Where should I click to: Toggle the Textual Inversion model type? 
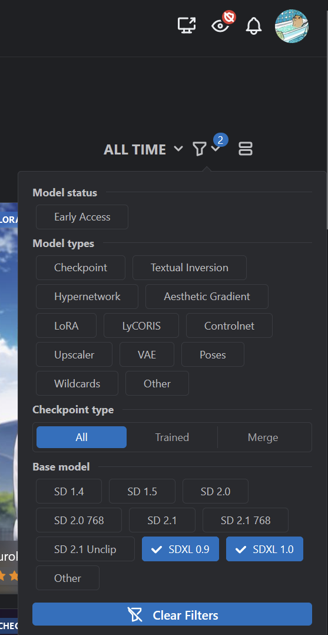(x=189, y=268)
